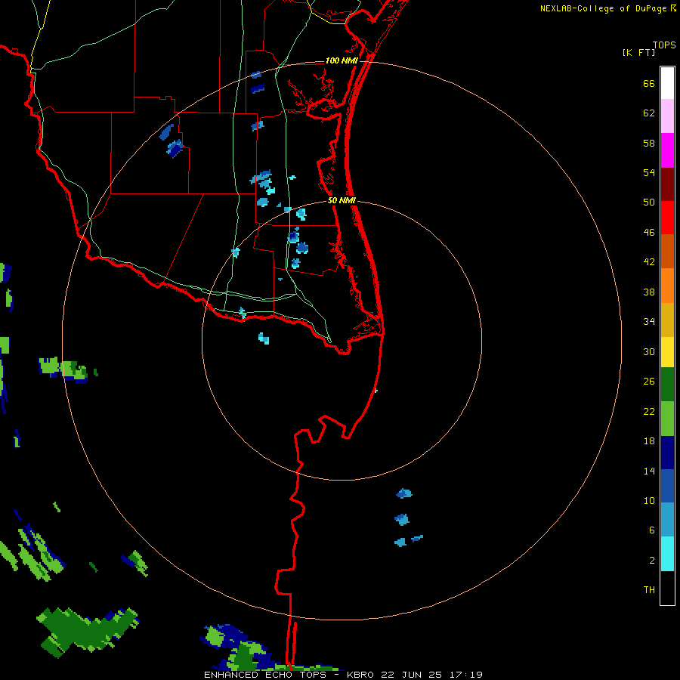Click the medium blue 10-14 kft swatch

click(x=667, y=486)
